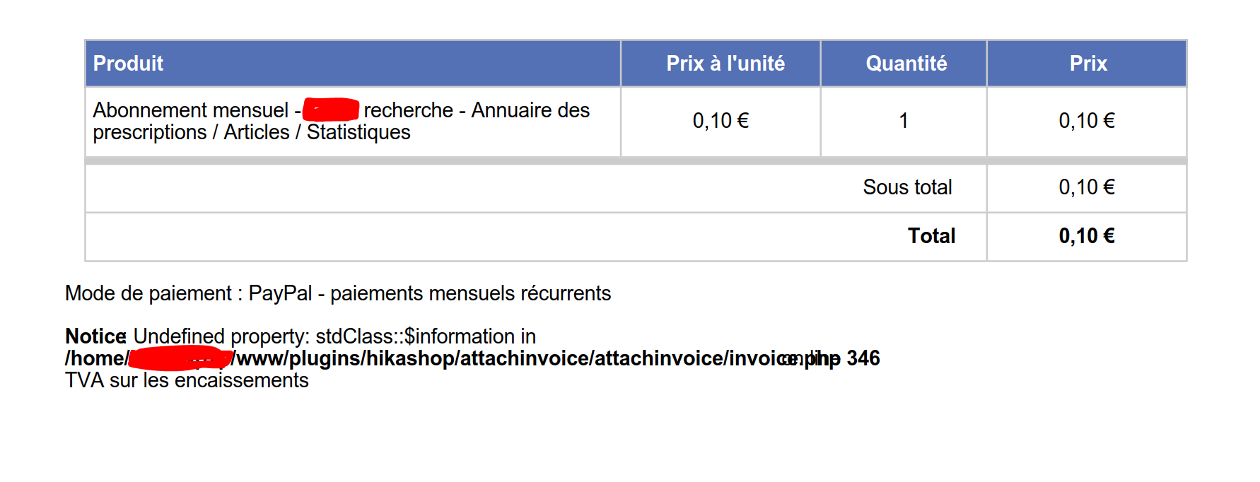Click the bold Total label
The height and width of the screenshot is (482, 1260).
coord(931,236)
